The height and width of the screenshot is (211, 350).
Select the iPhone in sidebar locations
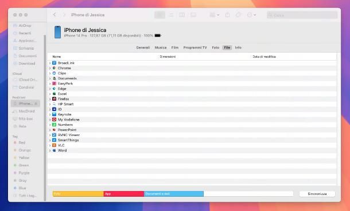[25, 103]
